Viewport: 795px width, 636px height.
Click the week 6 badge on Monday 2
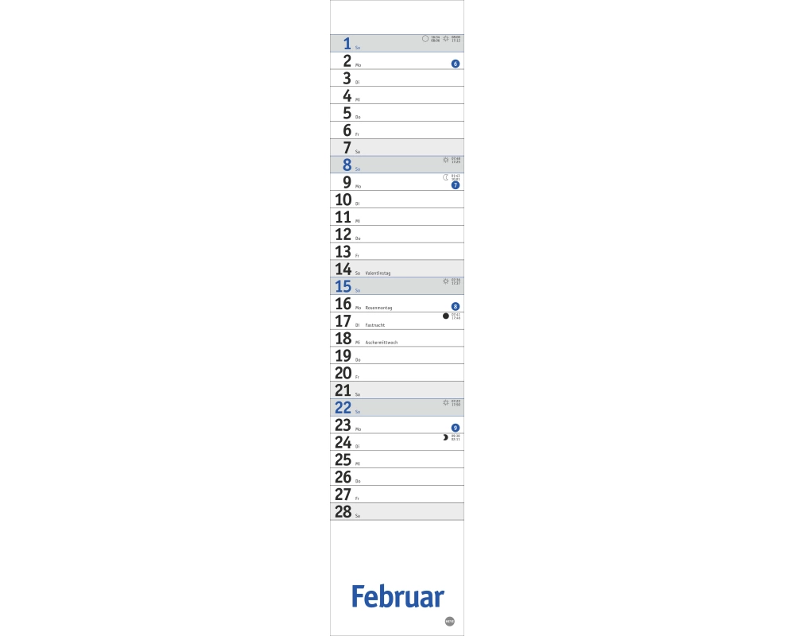[456, 64]
